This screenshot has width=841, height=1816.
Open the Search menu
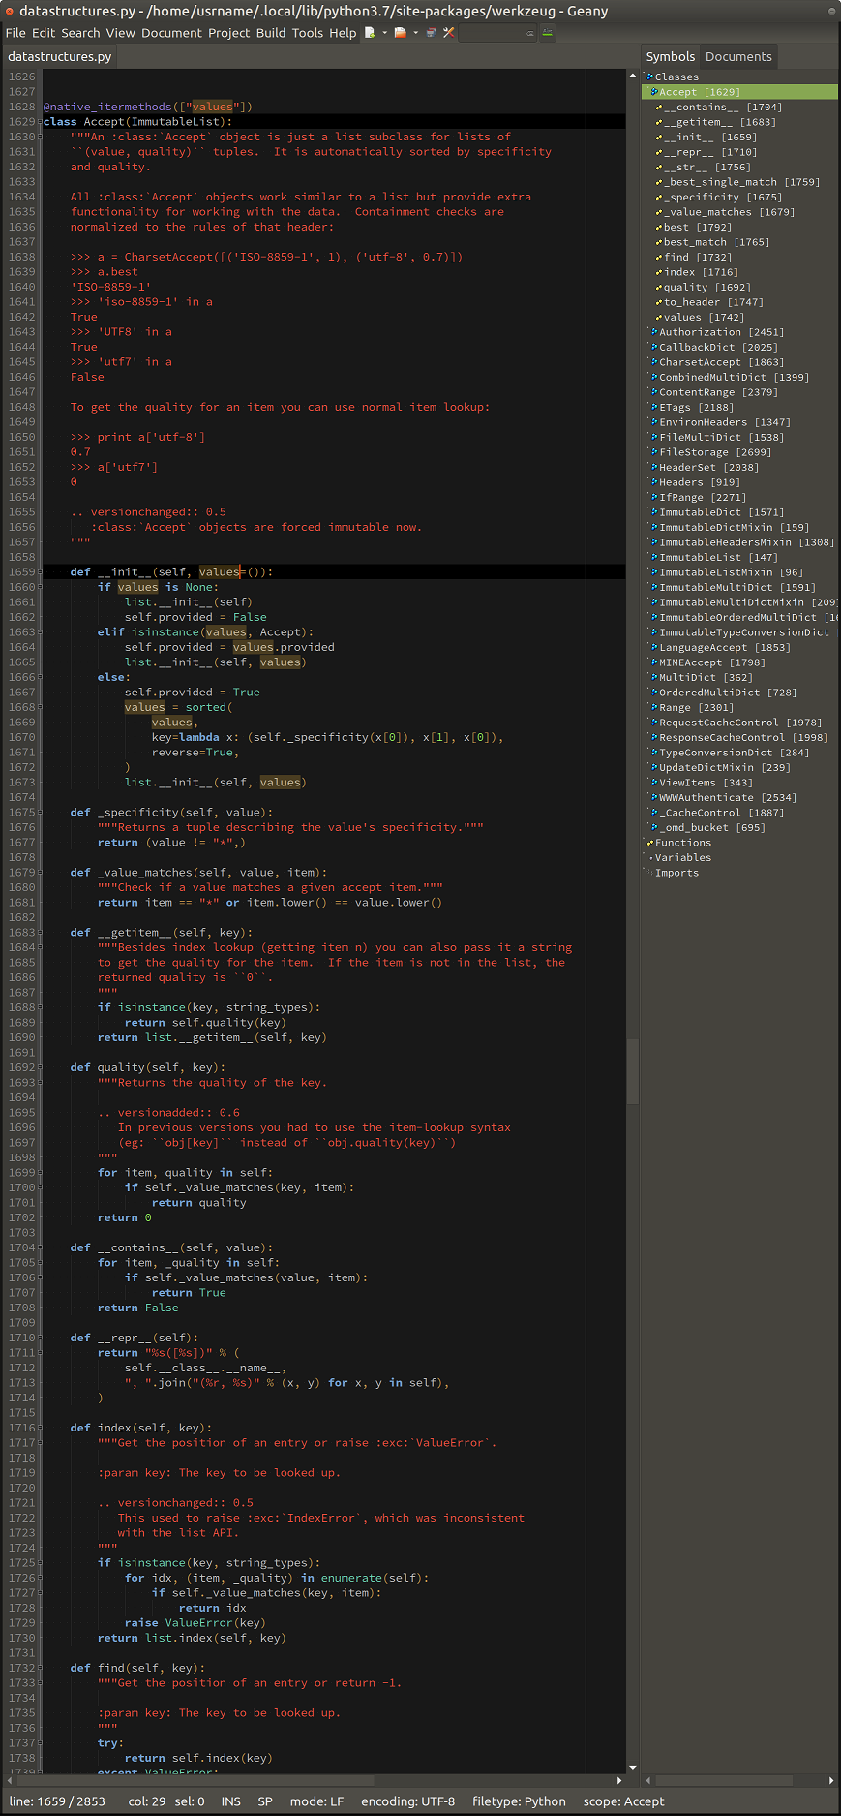[80, 33]
